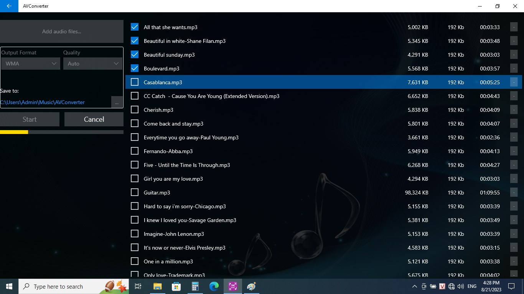Click the minus button for Beautiful sunday.mp3

tap(514, 55)
